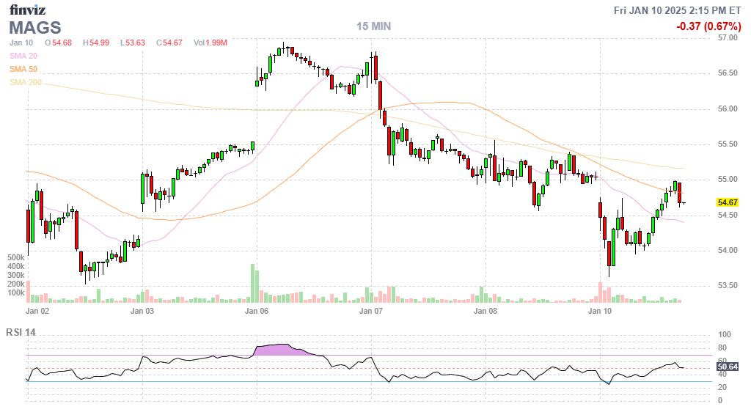Click the 50.64 RSI value tag
Image resolution: width=751 pixels, height=412 pixels.
coord(727,367)
